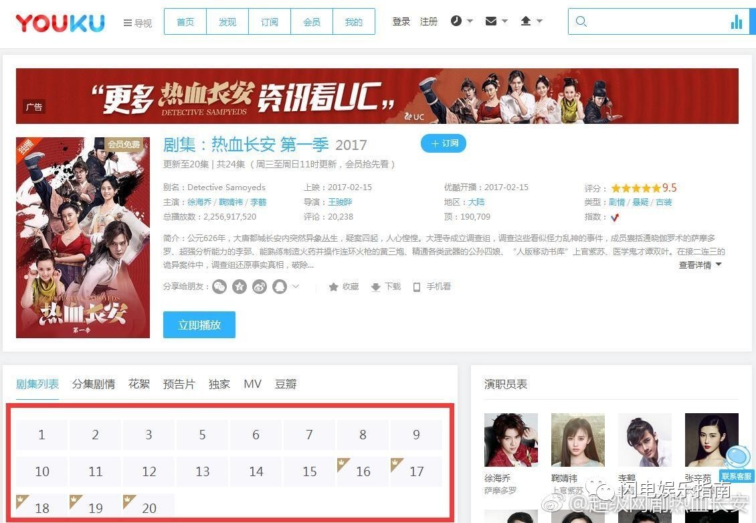
Task: Click 登录 login link
Action: (x=401, y=21)
